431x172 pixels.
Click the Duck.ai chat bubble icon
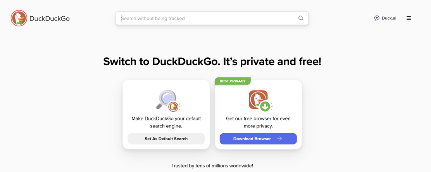click(x=377, y=18)
